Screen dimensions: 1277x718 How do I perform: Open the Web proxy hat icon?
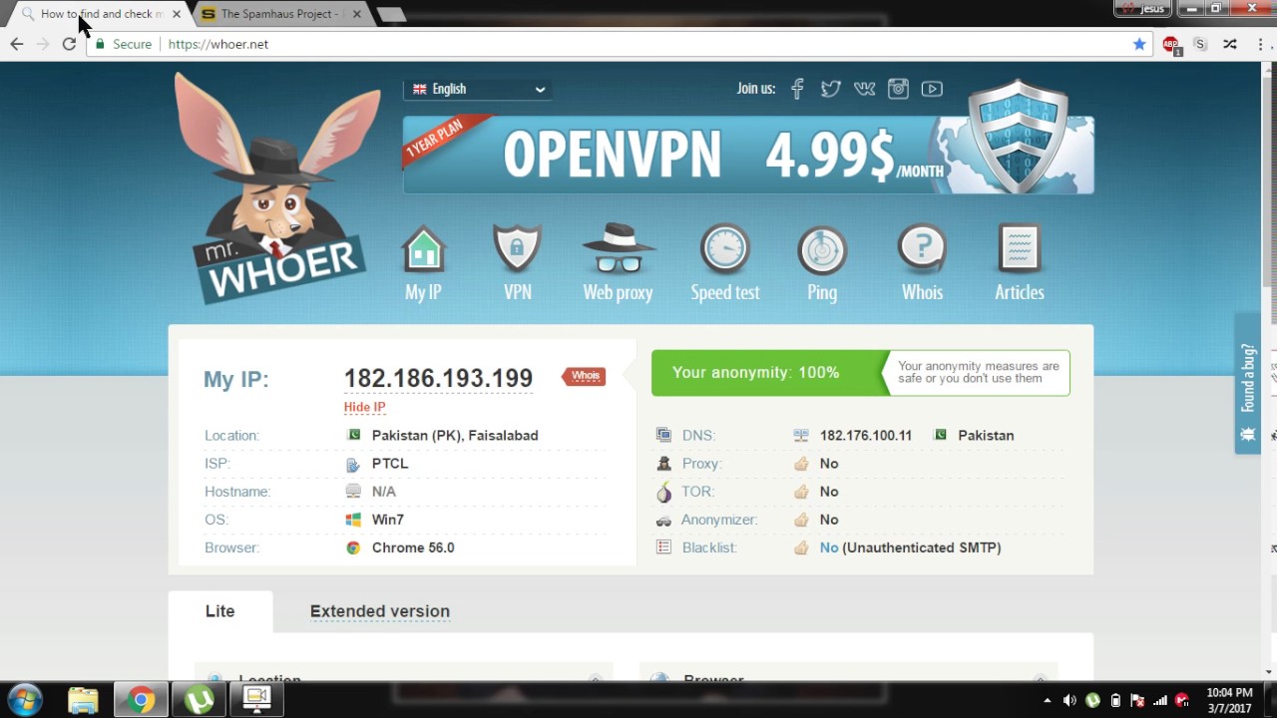pyautogui.click(x=619, y=249)
